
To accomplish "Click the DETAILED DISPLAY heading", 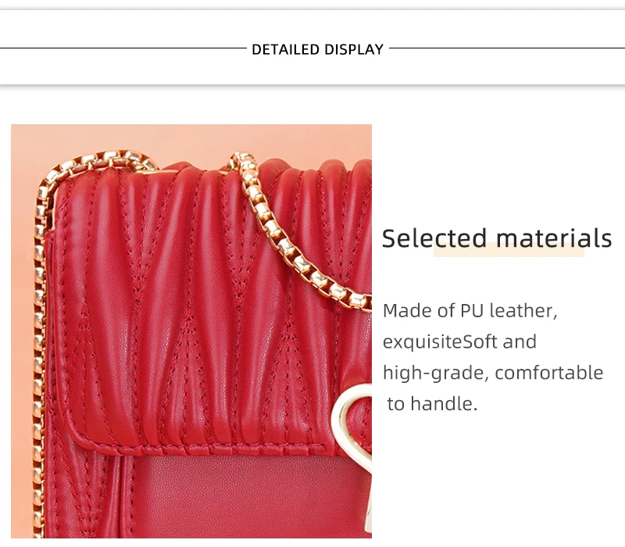I will point(318,49).
